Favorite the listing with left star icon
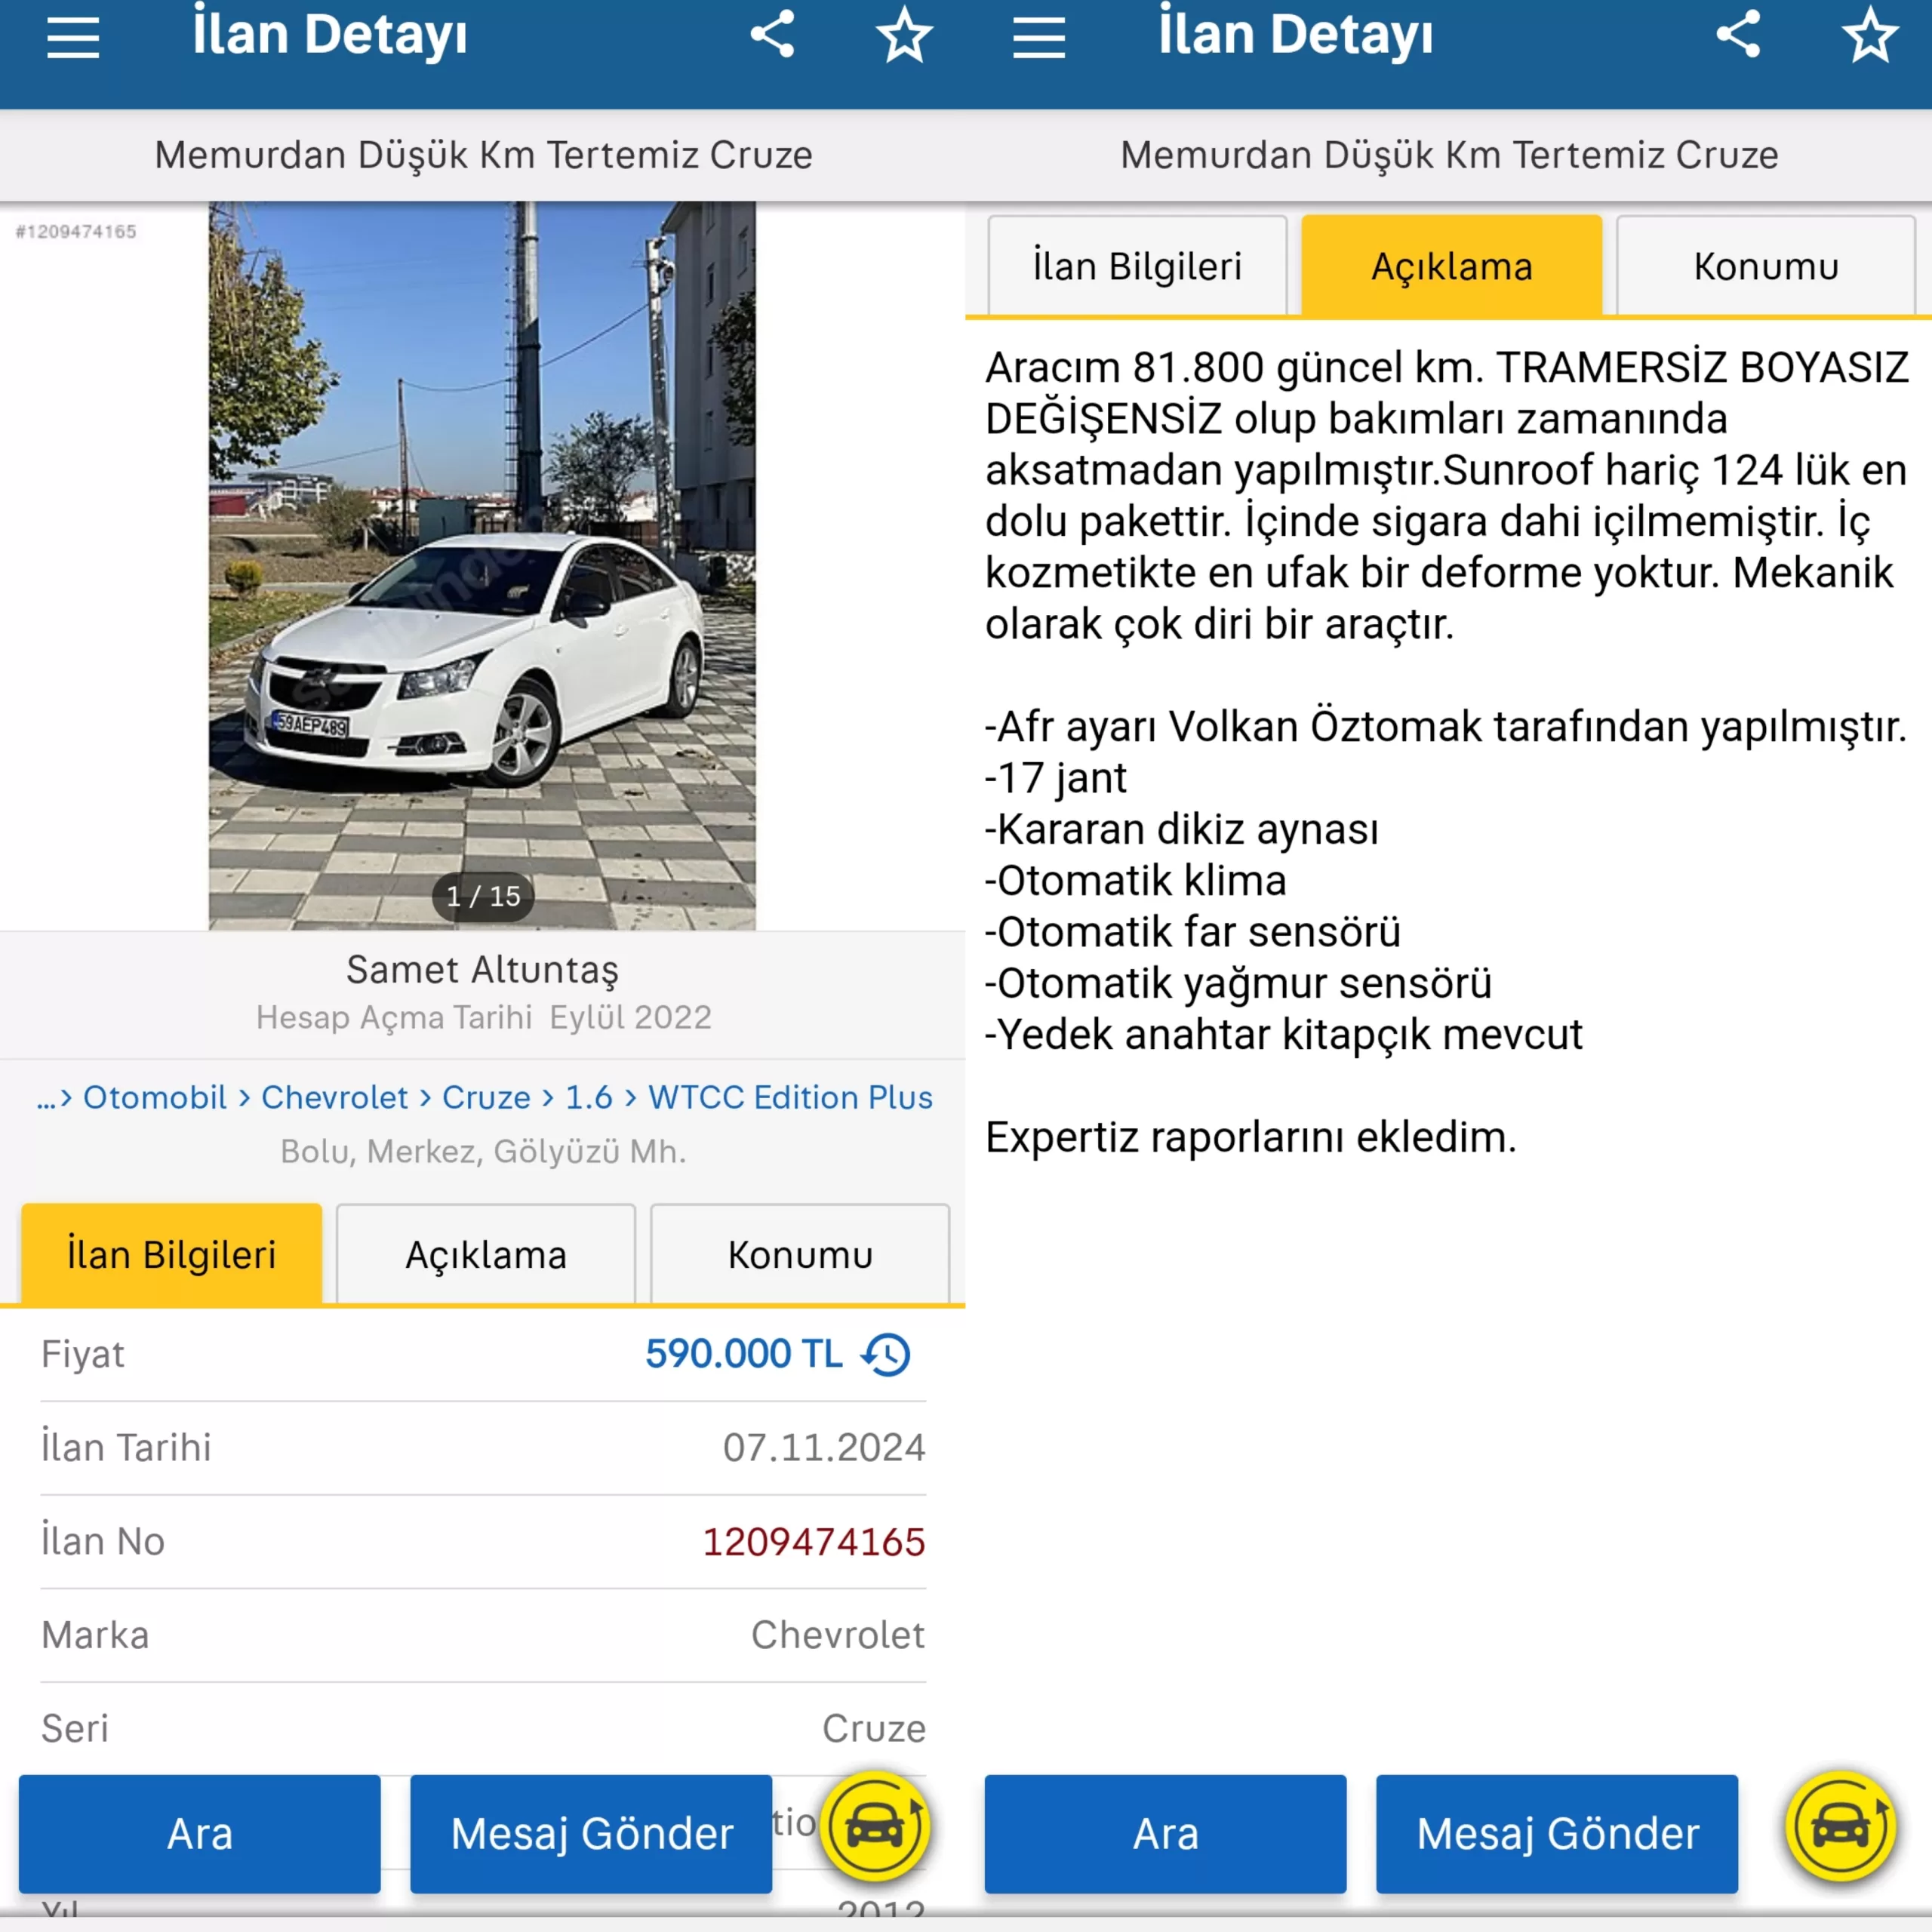Image resolution: width=1932 pixels, height=1932 pixels. point(904,35)
